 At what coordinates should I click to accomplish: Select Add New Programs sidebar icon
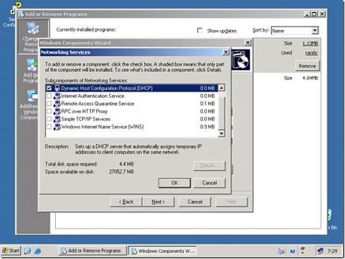pos(32,65)
